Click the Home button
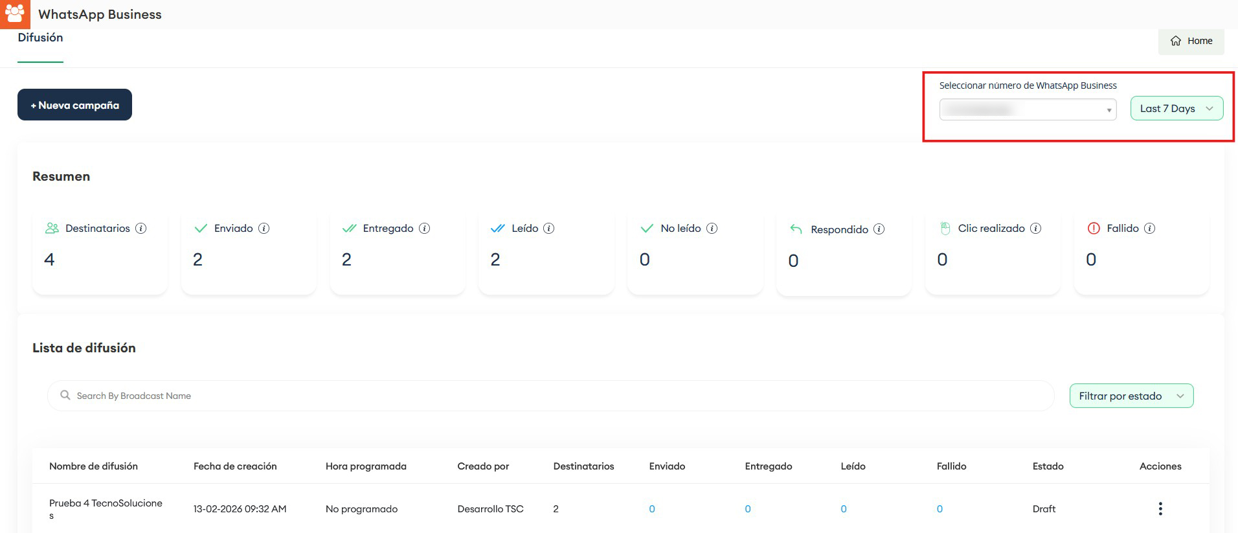Image resolution: width=1238 pixels, height=533 pixels. coord(1191,41)
